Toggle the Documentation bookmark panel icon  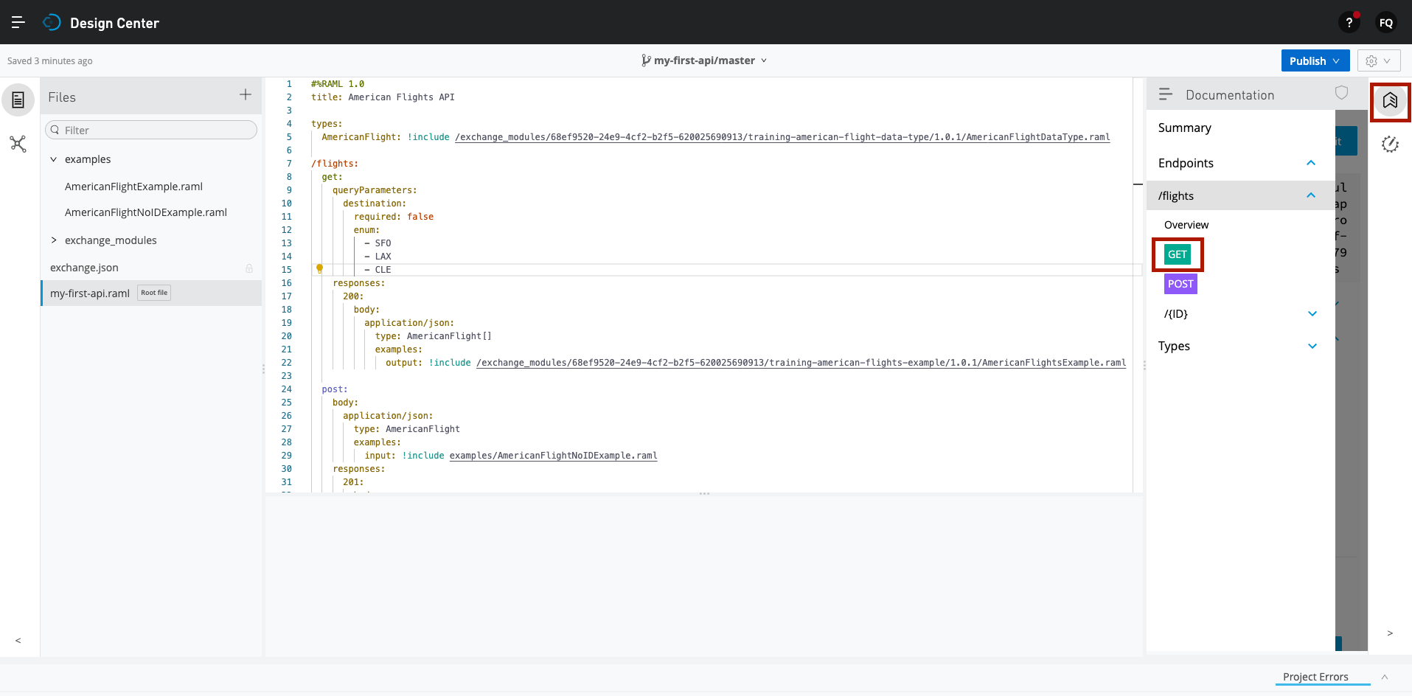click(x=1390, y=100)
